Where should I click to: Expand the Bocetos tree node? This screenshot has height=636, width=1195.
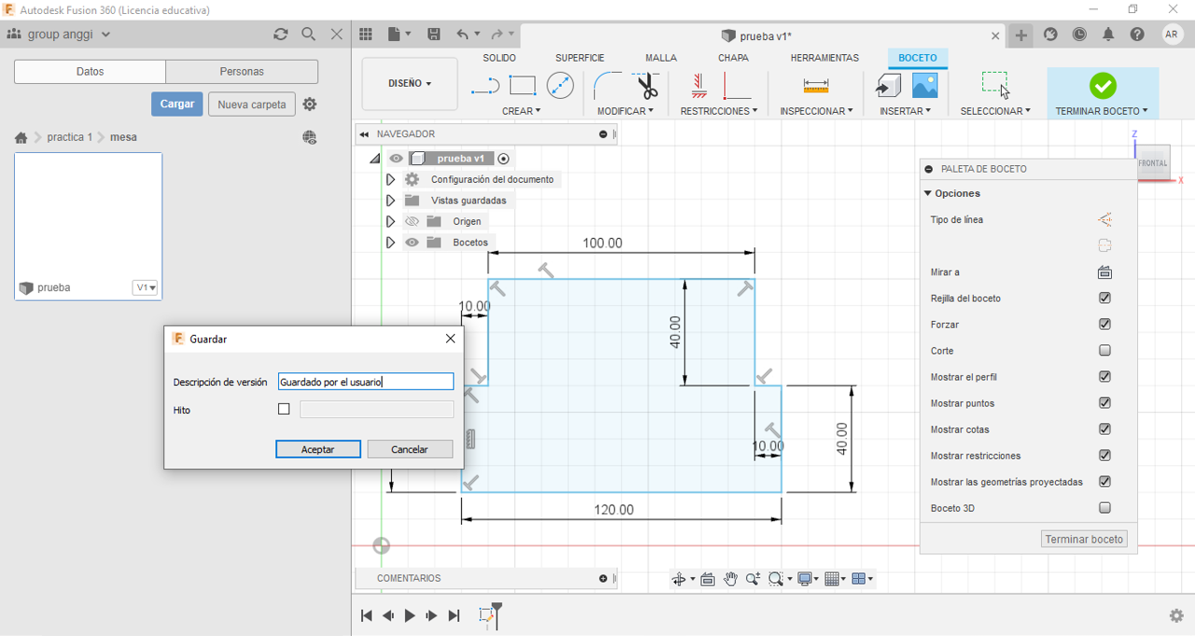coord(390,242)
